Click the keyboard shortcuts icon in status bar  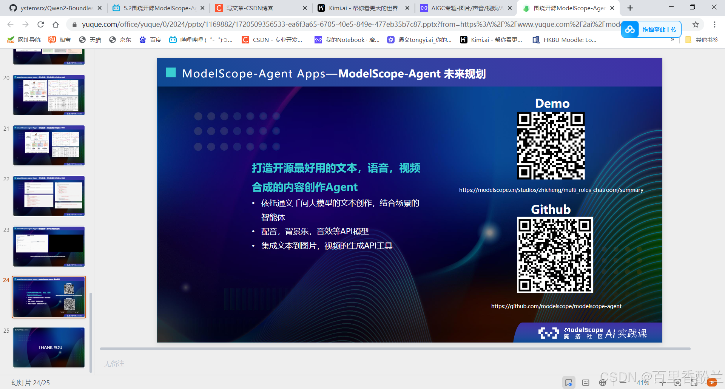click(x=586, y=383)
